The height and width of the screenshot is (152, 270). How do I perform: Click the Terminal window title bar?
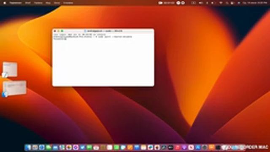103,31
